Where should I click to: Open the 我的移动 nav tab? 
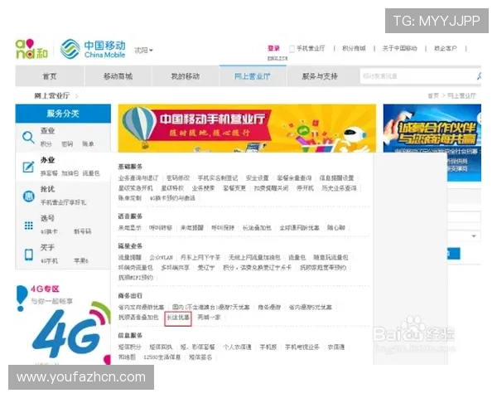point(185,76)
